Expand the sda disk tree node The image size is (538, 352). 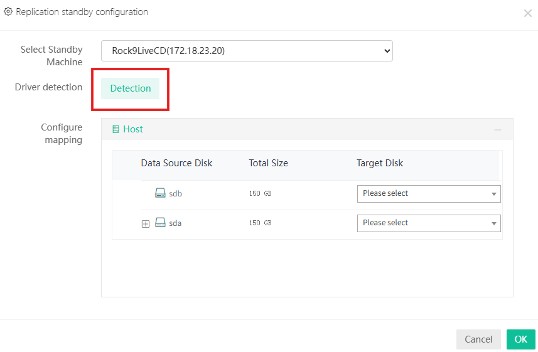click(146, 224)
